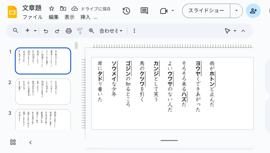Viewport: 270px width, 153px height.
Task: Open the ファイル menu
Action: coord(33,17)
